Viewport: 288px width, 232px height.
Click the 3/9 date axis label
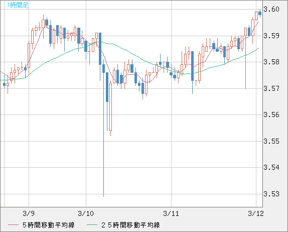tap(29, 213)
